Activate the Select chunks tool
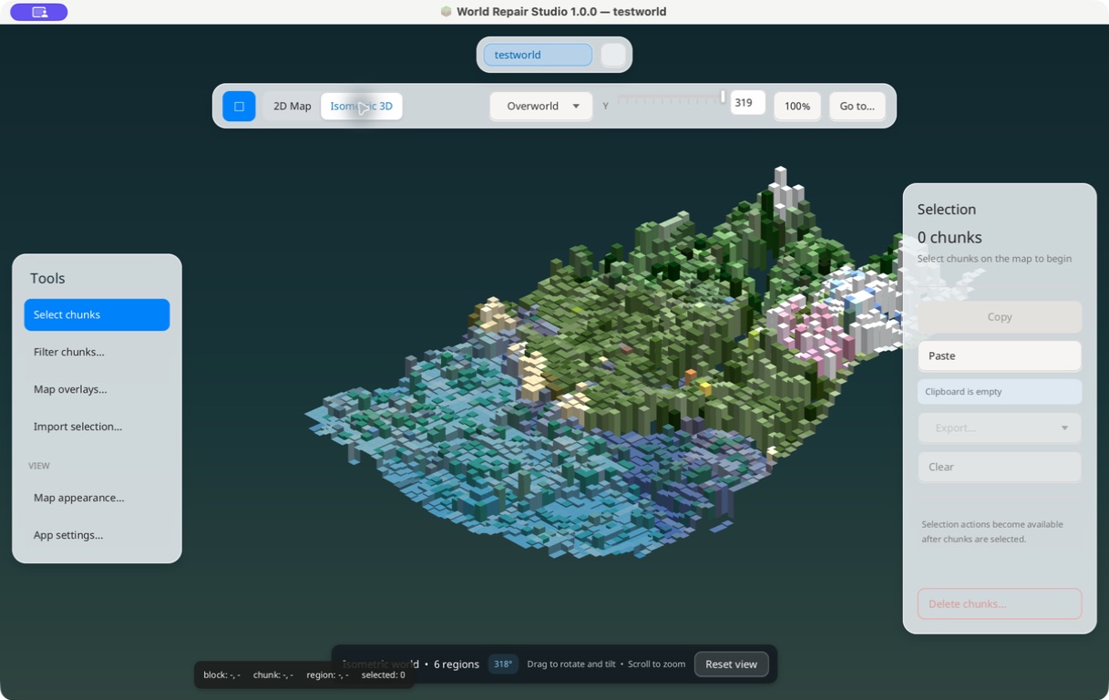 click(97, 314)
